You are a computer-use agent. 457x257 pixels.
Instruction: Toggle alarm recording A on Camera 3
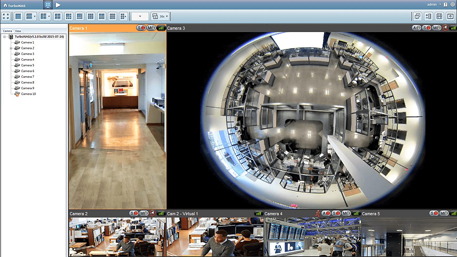point(417,28)
